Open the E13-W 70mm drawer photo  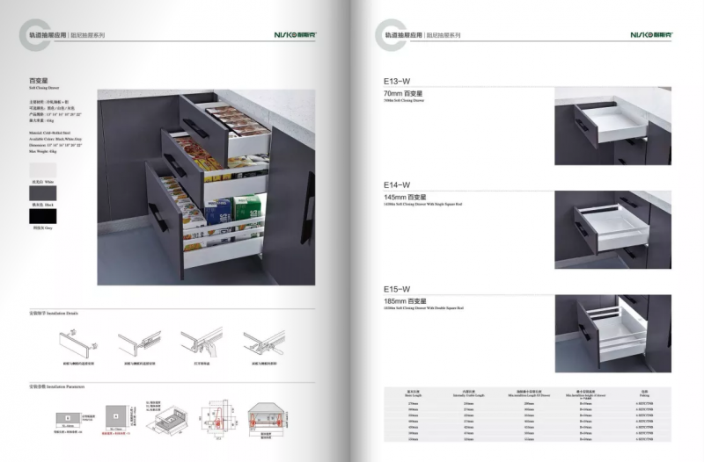pyautogui.click(x=612, y=131)
